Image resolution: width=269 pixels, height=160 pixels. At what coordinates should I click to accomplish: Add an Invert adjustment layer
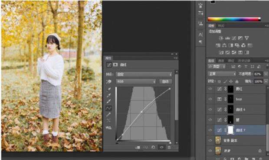click(221, 52)
